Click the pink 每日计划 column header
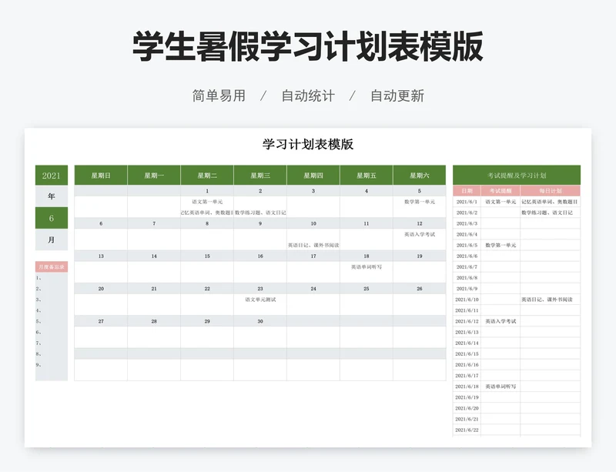 click(551, 191)
